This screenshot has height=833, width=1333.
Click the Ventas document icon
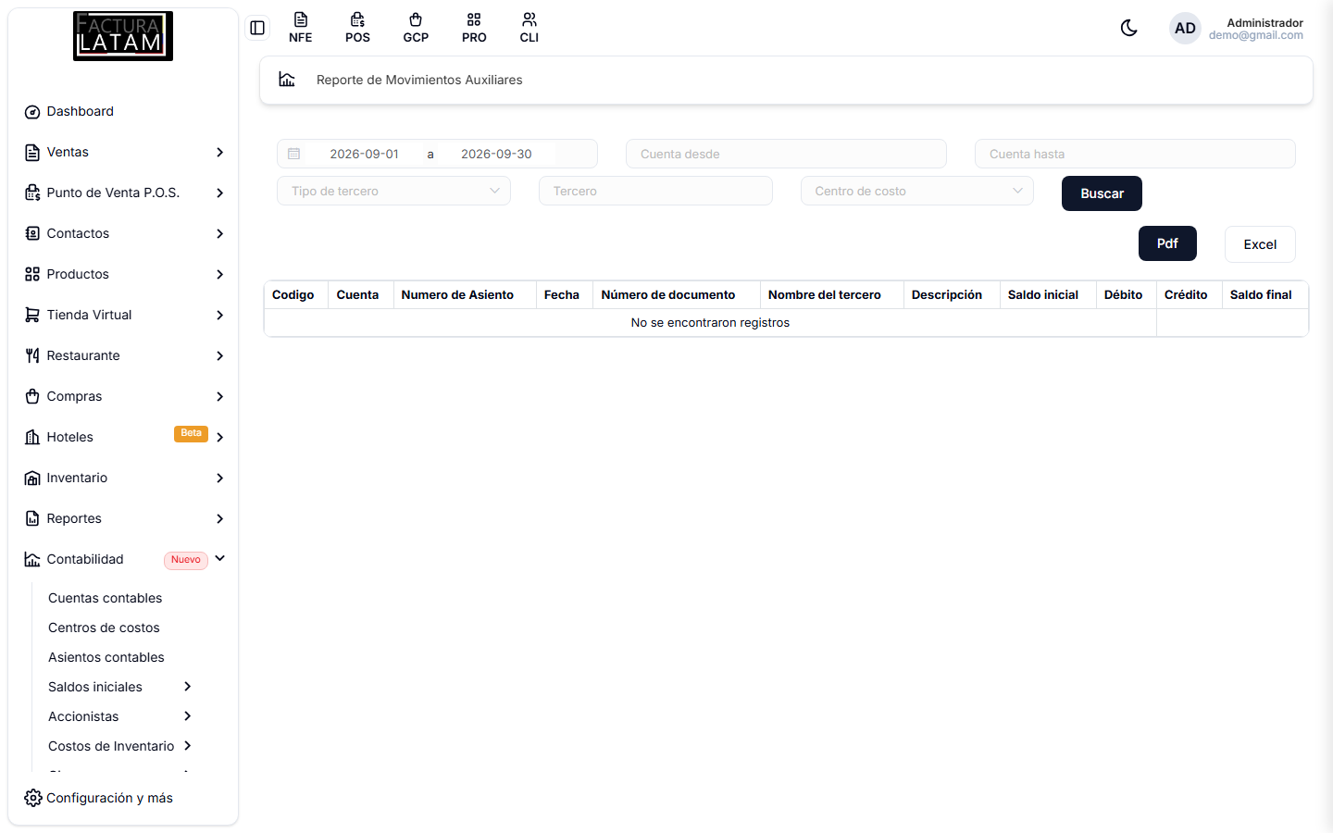pos(32,153)
